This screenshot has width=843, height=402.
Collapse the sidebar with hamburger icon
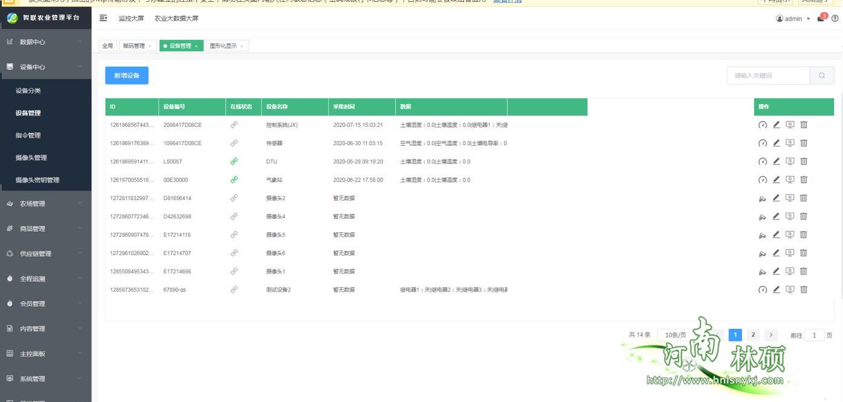click(x=103, y=19)
